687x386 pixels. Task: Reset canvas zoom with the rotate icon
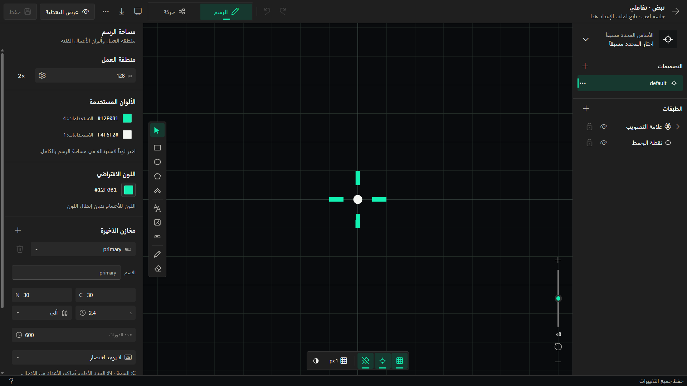558,347
